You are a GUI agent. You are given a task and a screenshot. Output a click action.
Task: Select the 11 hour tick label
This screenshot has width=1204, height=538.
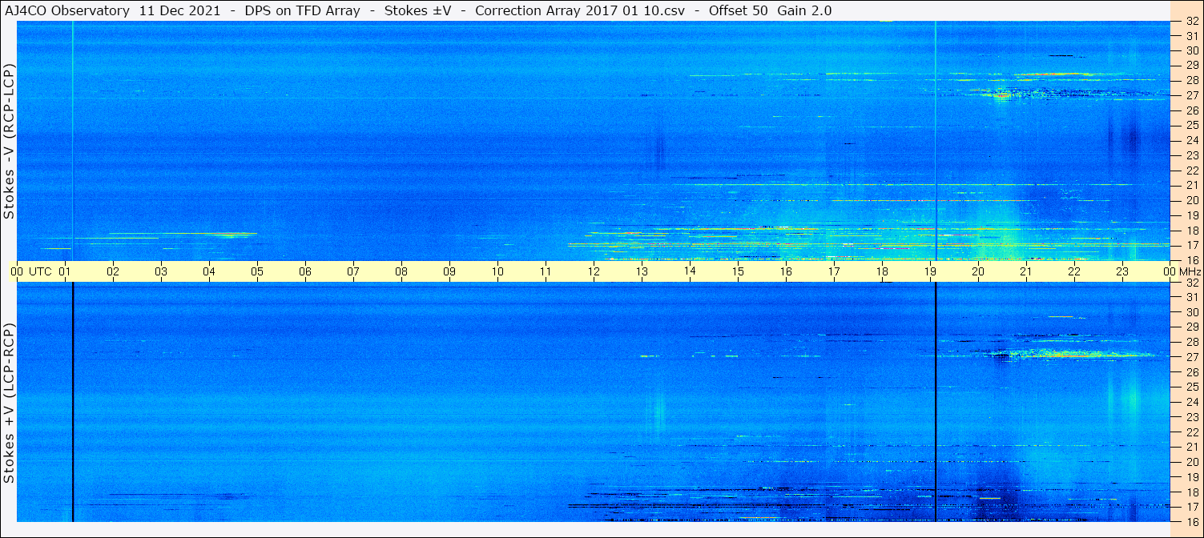(x=546, y=271)
